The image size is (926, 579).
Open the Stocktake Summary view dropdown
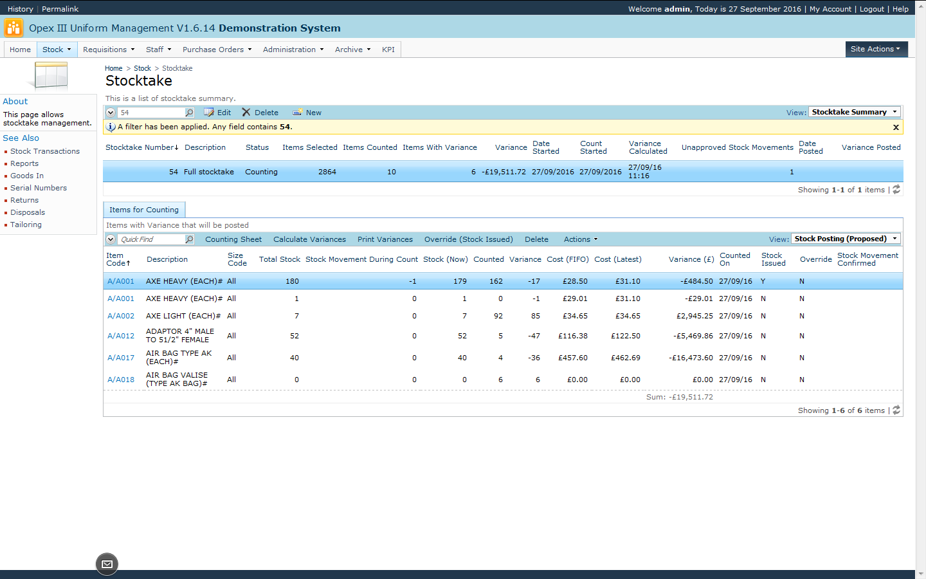854,112
